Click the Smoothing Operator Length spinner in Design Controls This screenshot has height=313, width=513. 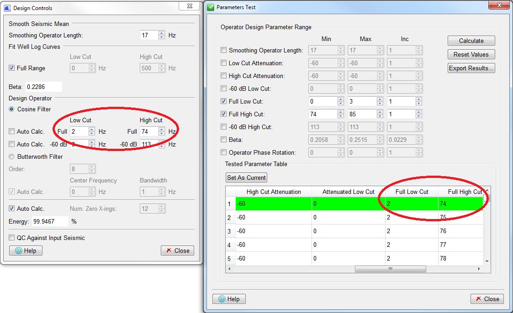[162, 35]
